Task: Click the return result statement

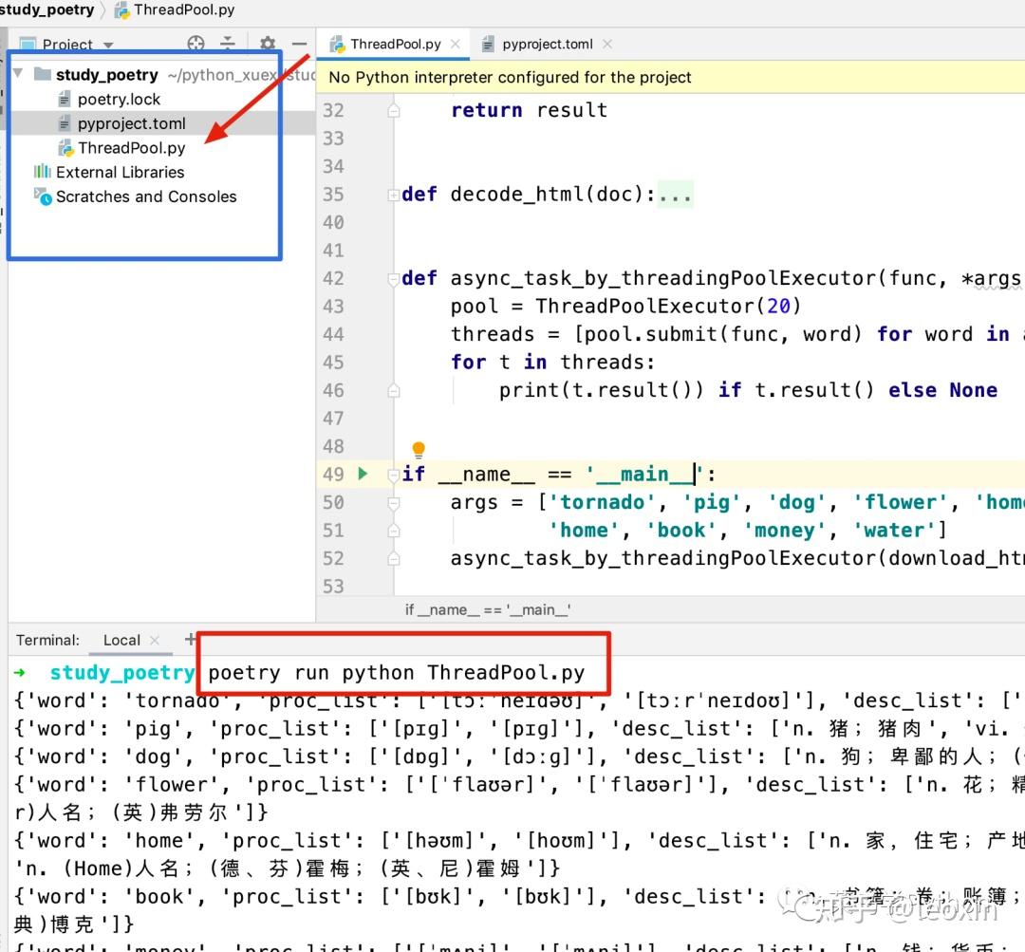Action: coord(529,110)
